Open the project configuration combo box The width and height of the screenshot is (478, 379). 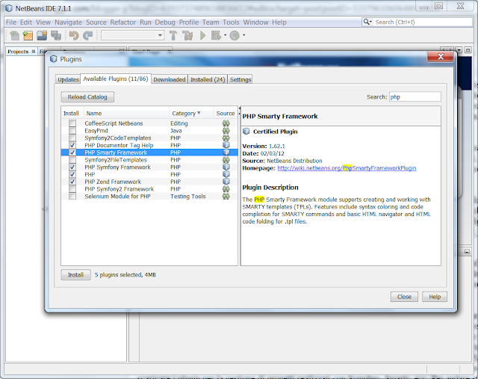click(x=133, y=35)
